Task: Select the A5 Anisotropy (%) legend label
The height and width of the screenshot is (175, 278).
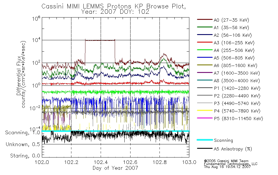Action: [x=233, y=149]
